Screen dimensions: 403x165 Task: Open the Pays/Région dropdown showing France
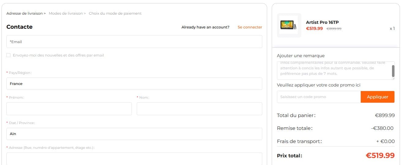point(134,84)
